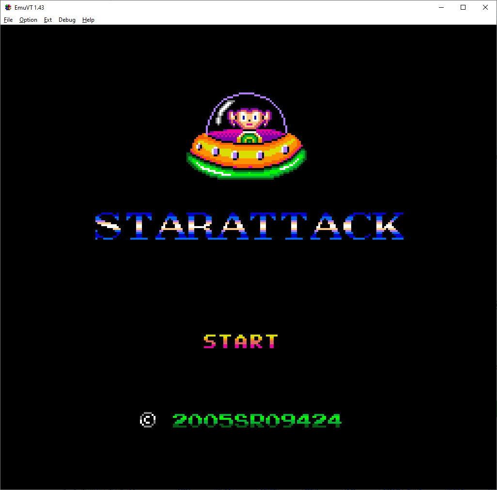Open the File menu

coord(8,20)
